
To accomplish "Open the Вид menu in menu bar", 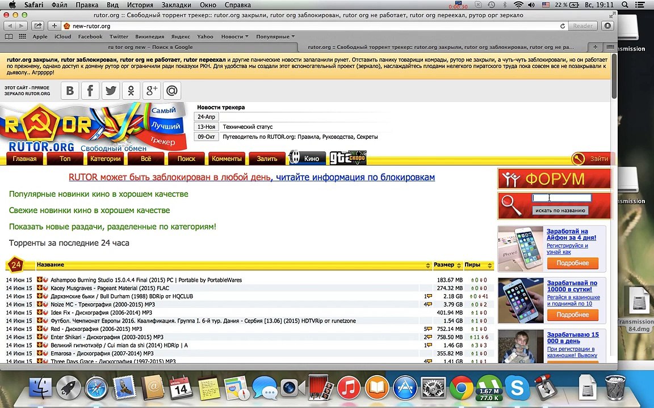I will tap(112, 5).
